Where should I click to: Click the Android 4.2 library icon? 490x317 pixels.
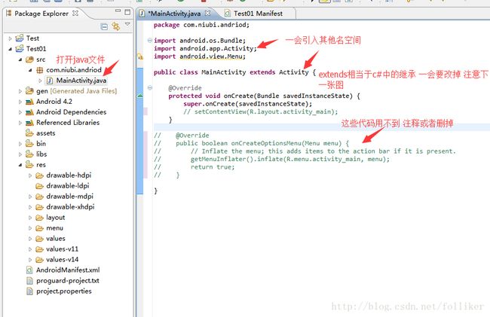point(29,102)
